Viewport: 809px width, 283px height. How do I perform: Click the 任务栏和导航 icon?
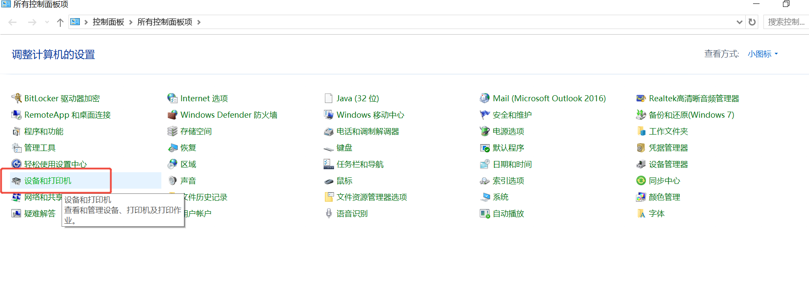[x=329, y=164]
